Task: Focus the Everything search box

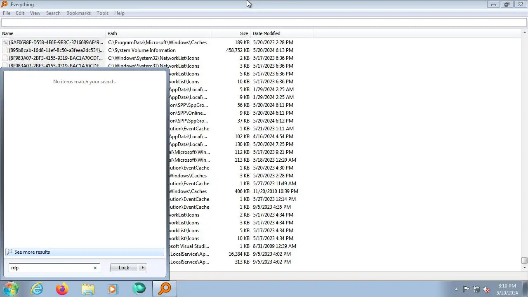Action: (264, 23)
